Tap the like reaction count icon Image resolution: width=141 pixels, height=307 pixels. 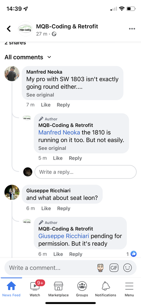tap(133, 254)
